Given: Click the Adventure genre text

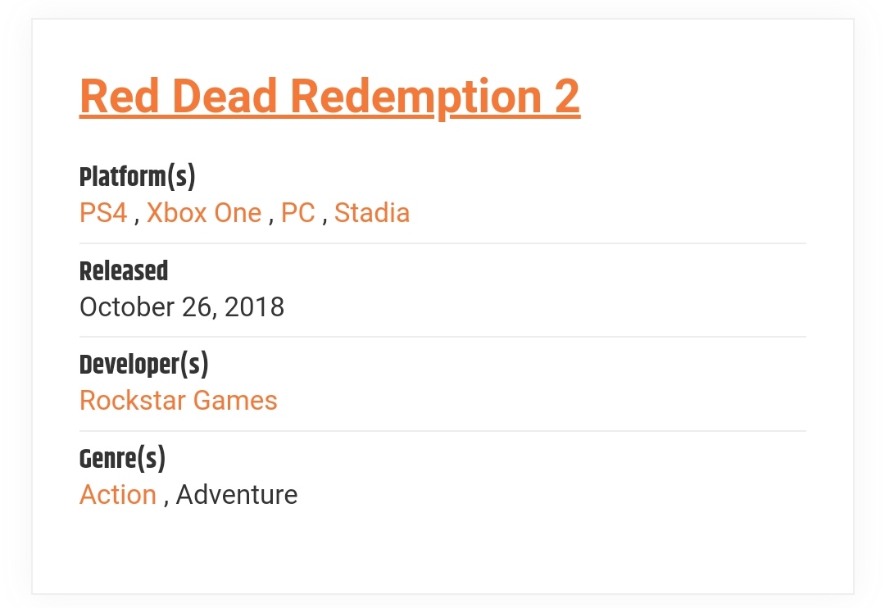Looking at the screenshot, I should click(x=237, y=495).
